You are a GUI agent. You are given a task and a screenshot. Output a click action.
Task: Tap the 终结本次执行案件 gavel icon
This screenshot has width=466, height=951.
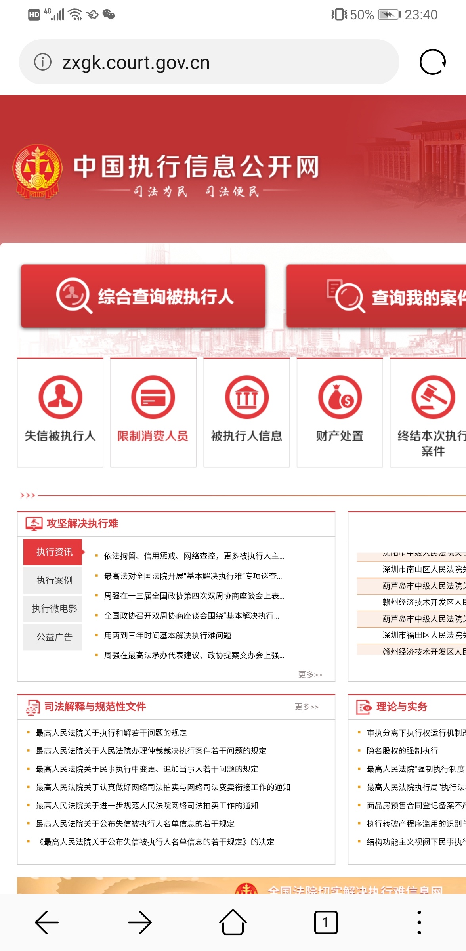(433, 397)
